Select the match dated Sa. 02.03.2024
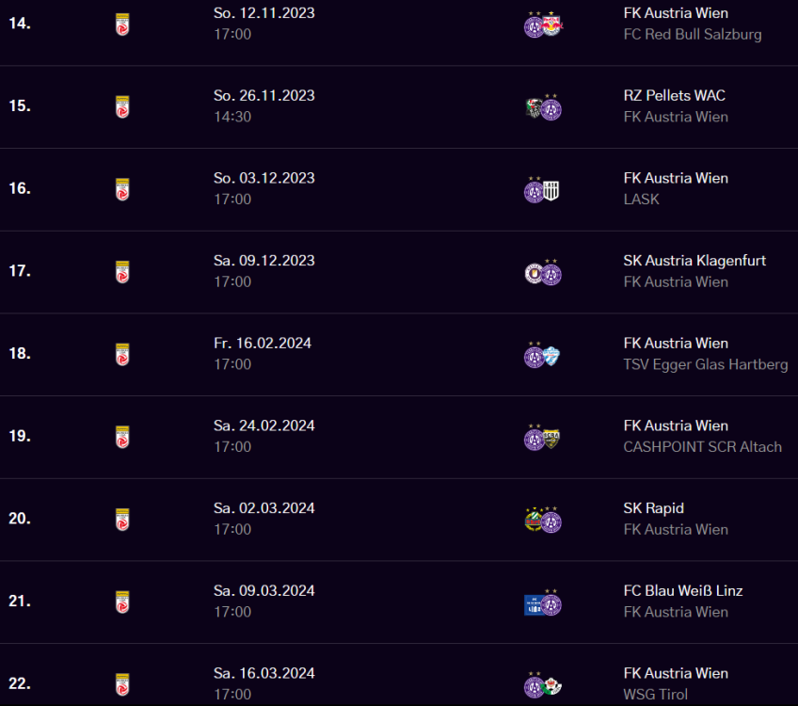798x706 pixels. pos(263,508)
